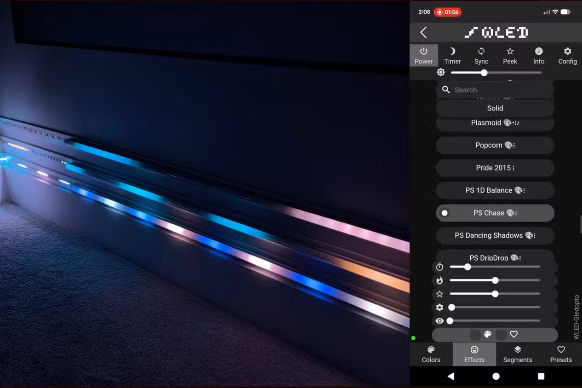Switch to the Colors tab
This screenshot has height=388, width=582.
click(x=431, y=354)
